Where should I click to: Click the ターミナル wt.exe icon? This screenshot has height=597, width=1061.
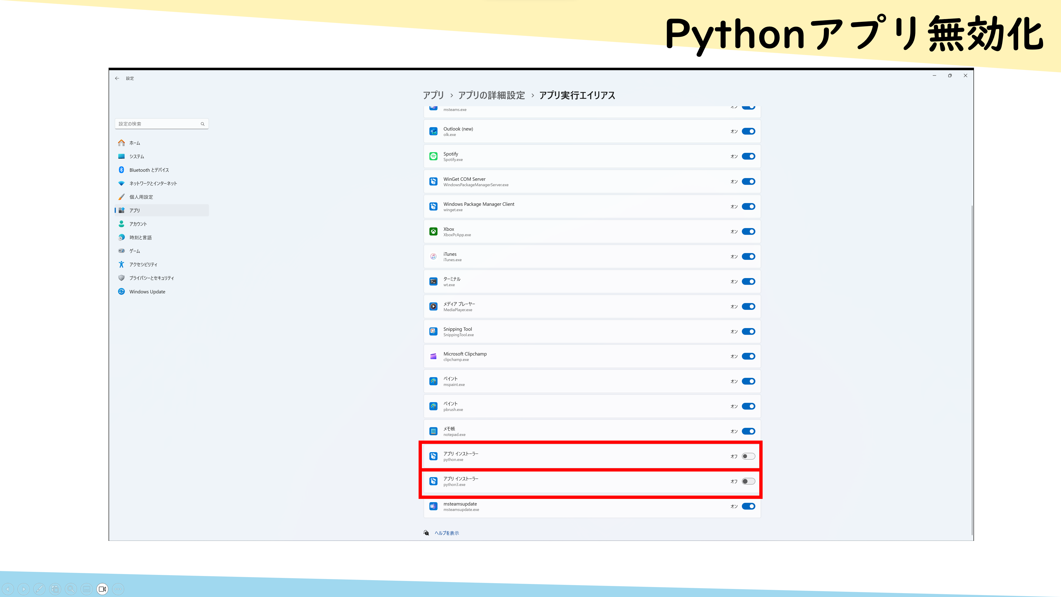coord(433,282)
